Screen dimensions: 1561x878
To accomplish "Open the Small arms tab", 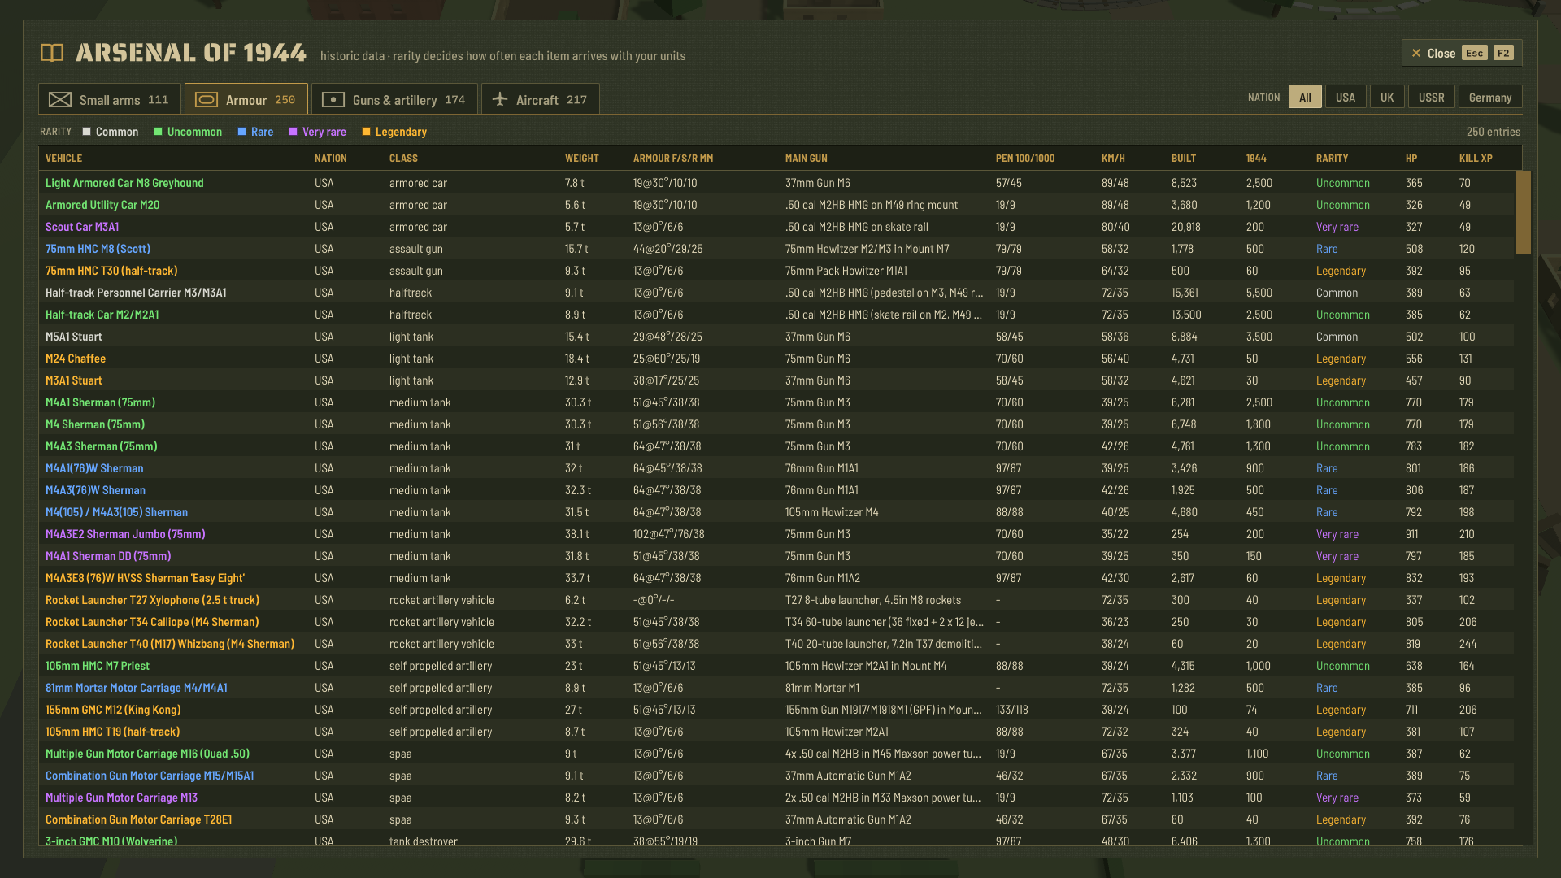I will point(110,99).
